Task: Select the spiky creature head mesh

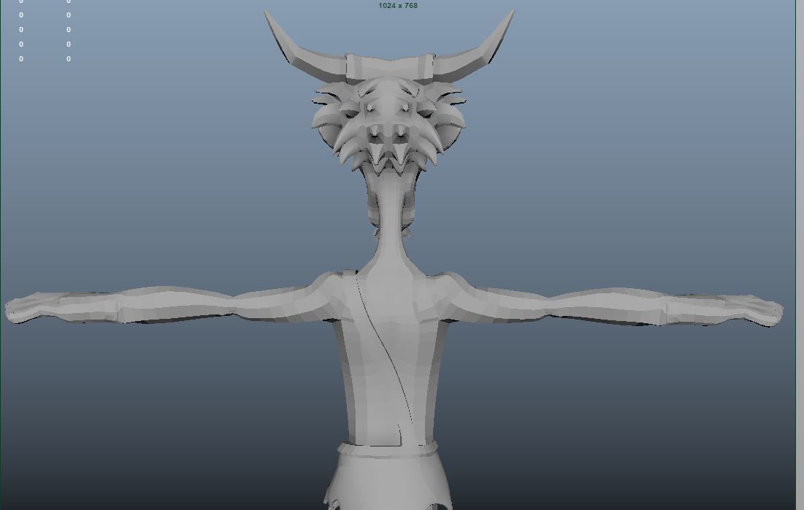Action: (388, 125)
